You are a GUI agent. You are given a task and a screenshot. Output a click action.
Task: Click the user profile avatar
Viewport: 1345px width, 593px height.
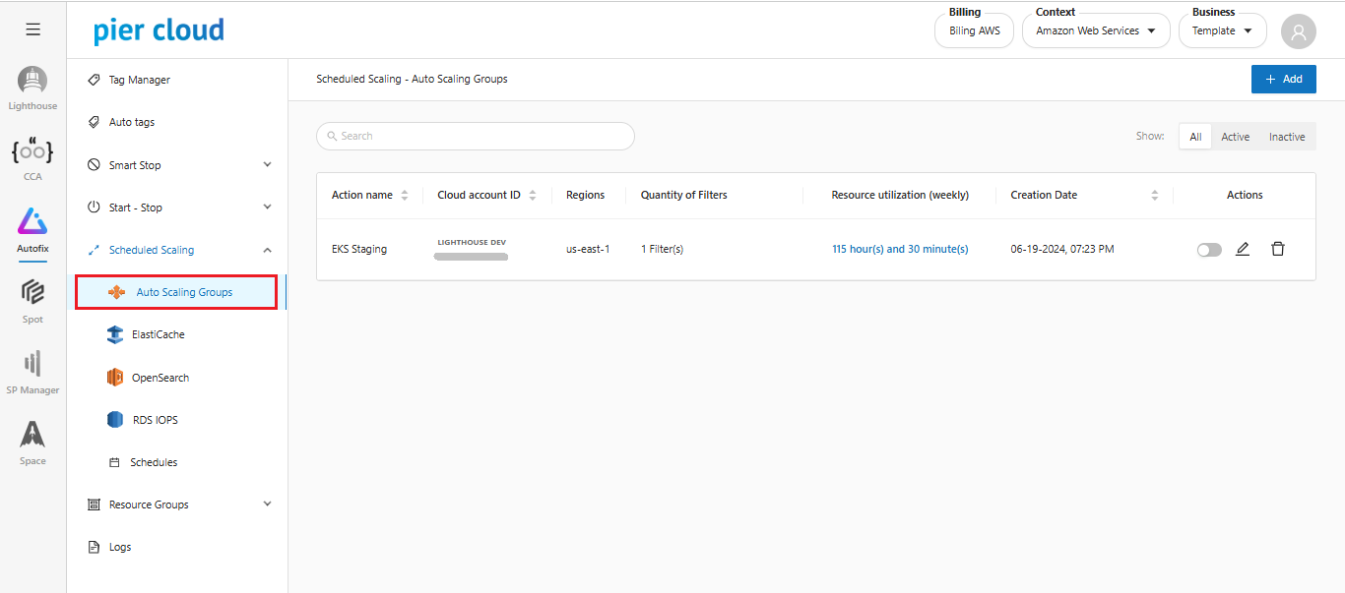(1298, 31)
